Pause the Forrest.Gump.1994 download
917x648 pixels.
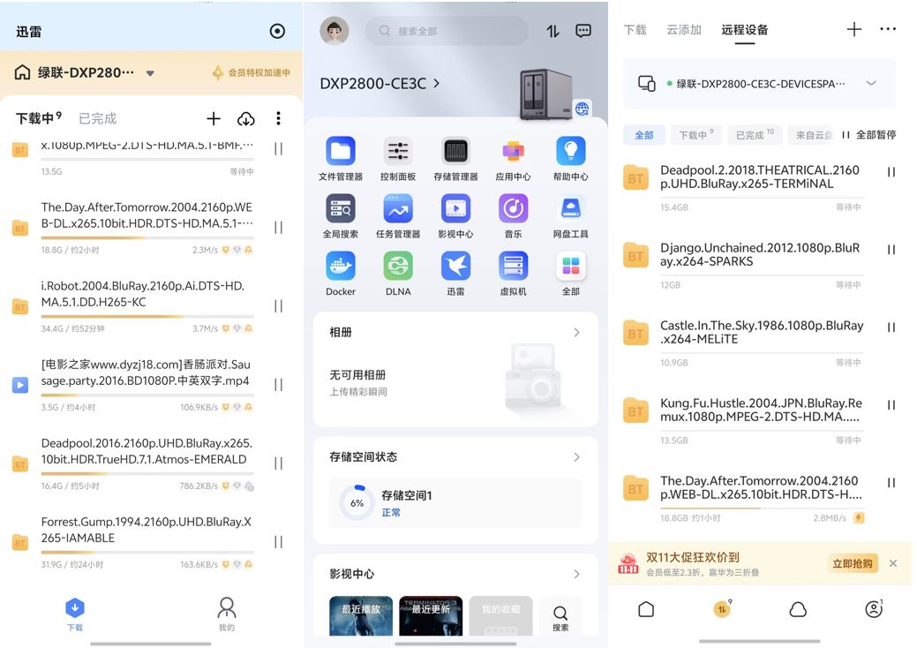278,542
